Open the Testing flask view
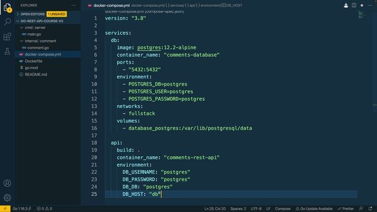The image size is (377, 212). click(7, 51)
